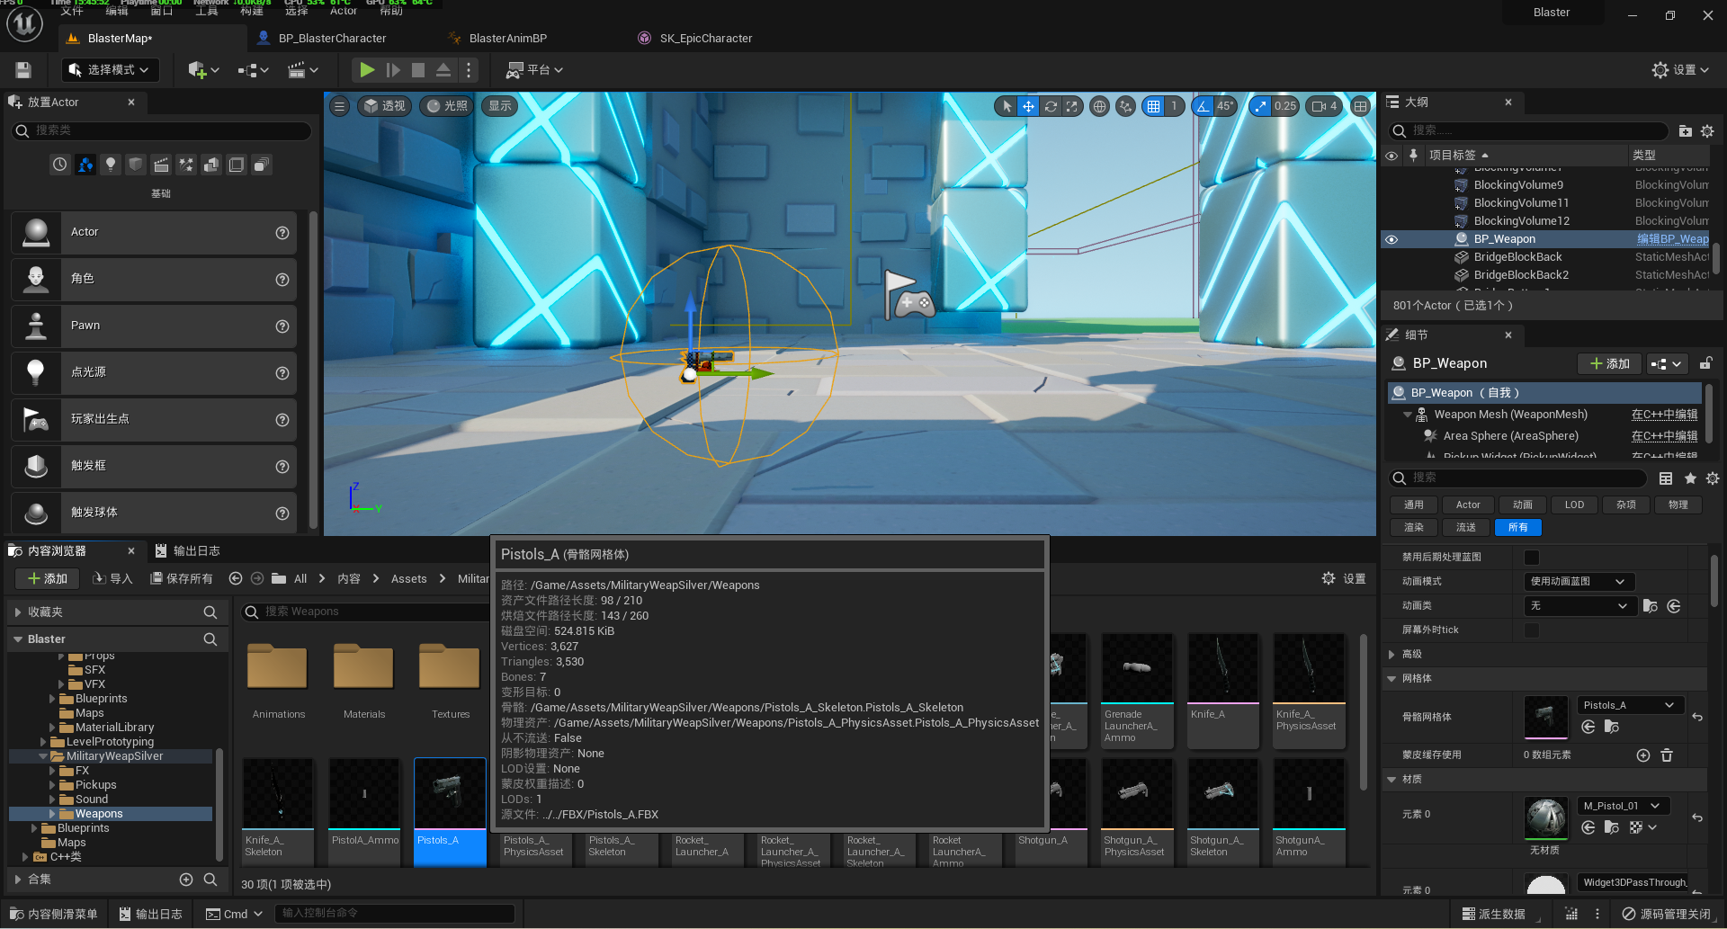This screenshot has width=1727, height=929.
Task: Activate the scale gizmo tool in viewport
Action: coord(1071,106)
